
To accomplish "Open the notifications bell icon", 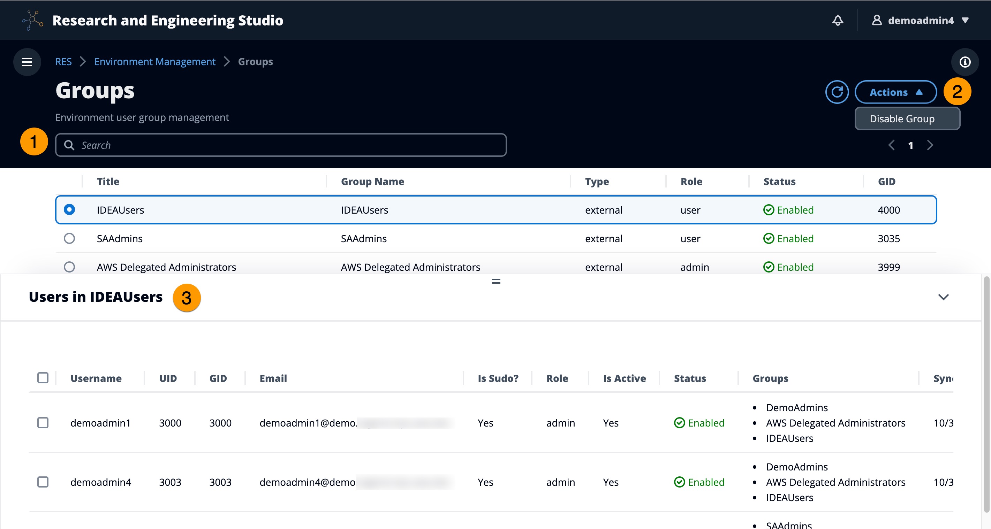I will coord(838,20).
